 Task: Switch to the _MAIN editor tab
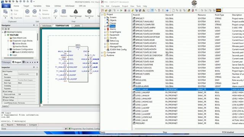click(x=77, y=25)
